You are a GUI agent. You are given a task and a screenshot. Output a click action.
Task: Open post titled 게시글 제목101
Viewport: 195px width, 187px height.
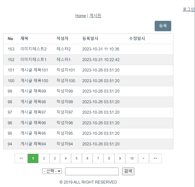tap(34, 70)
